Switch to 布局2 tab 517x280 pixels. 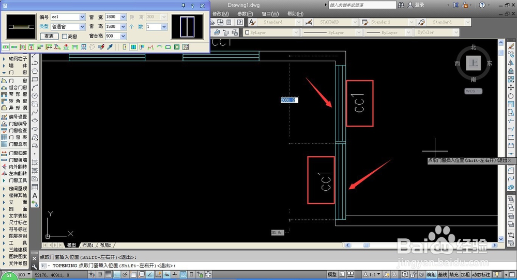[105, 245]
